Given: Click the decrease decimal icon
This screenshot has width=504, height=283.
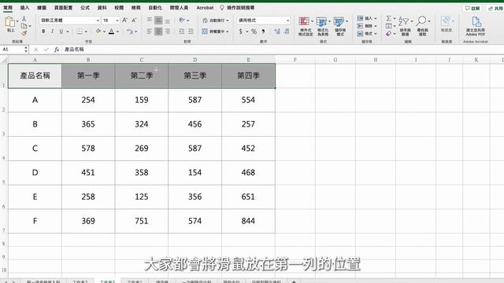Looking at the screenshot, I should tap(287, 31).
